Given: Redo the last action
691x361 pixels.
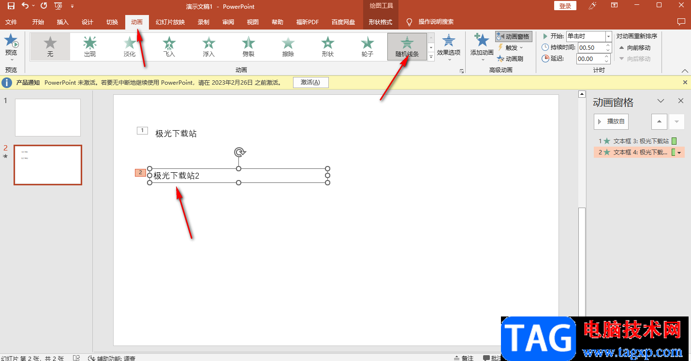Looking at the screenshot, I should coord(44,6).
